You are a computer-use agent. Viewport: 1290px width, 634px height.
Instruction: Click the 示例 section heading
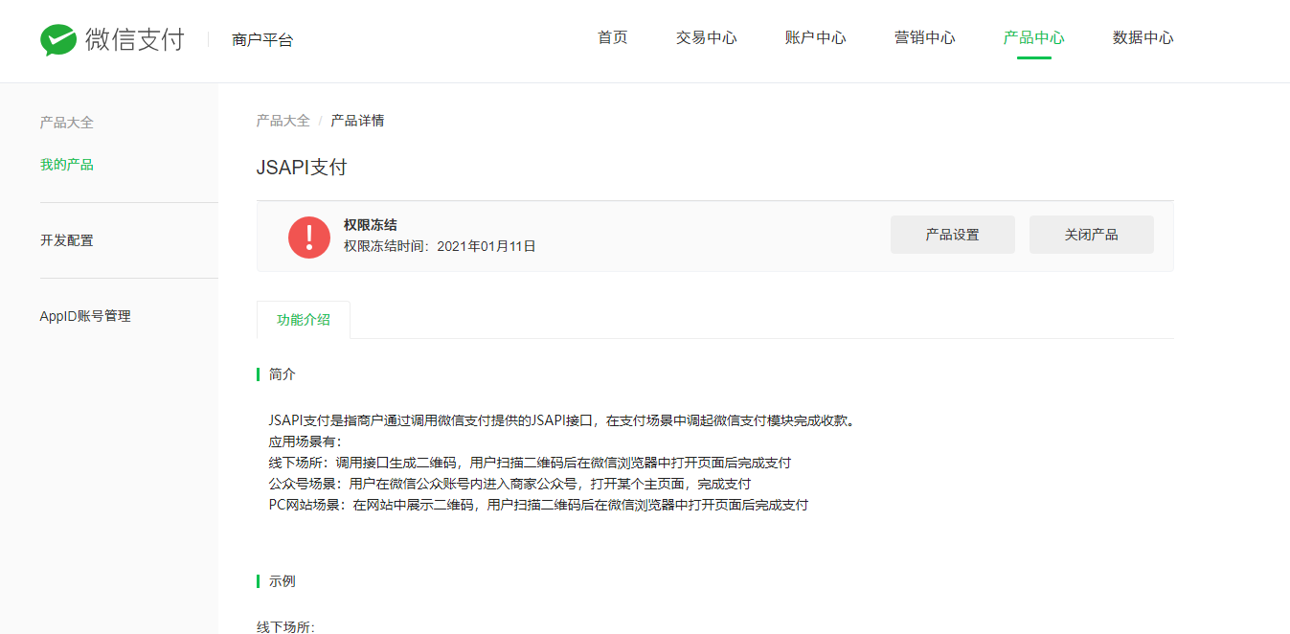coord(283,581)
